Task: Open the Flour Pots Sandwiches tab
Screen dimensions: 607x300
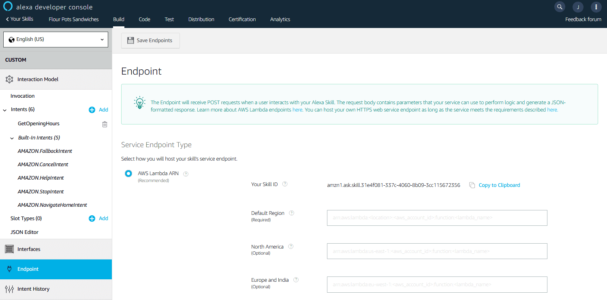Action: [x=74, y=19]
